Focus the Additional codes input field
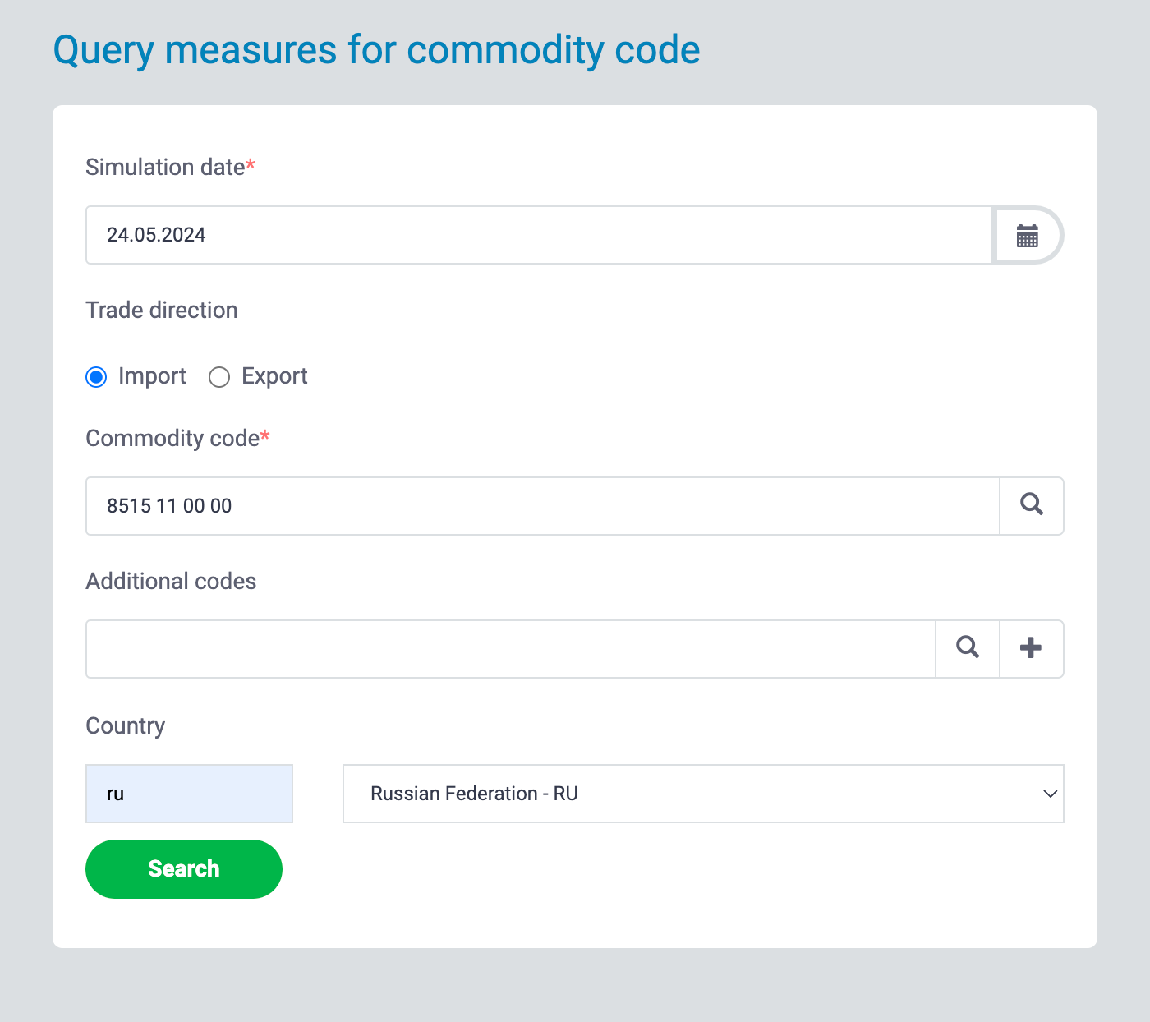 point(511,649)
